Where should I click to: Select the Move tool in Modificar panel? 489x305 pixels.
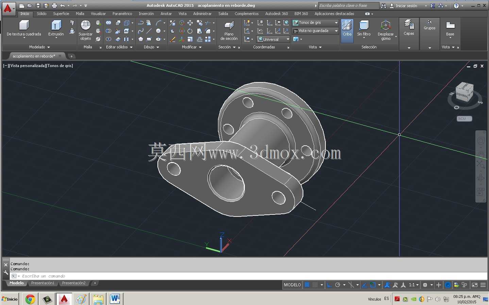click(190, 23)
